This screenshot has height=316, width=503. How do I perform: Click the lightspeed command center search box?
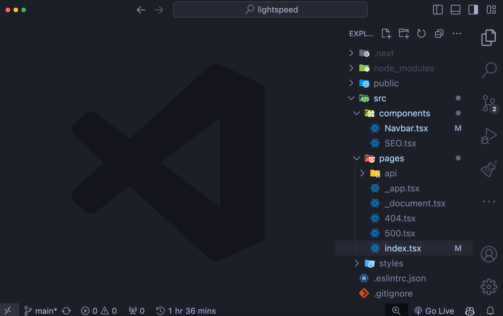pyautogui.click(x=270, y=10)
